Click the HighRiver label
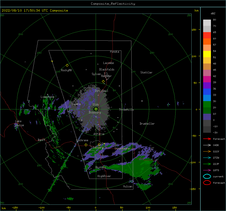Viewport: 226px width, 211px height. pyautogui.click(x=104, y=176)
